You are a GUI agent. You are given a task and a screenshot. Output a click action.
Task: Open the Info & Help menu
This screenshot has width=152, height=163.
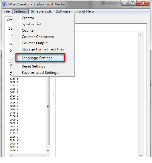tap(84, 11)
